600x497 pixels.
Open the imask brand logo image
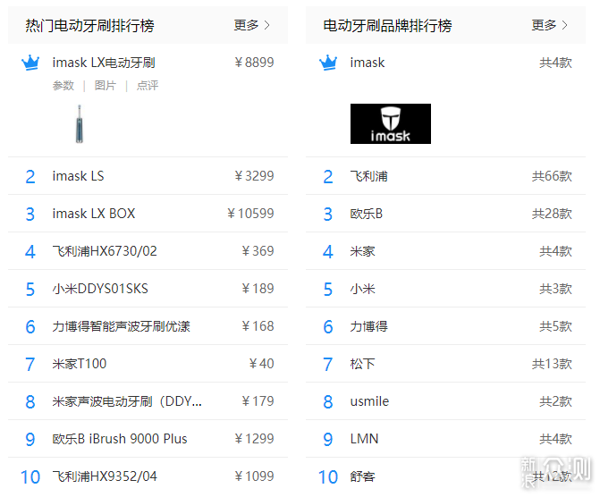390,123
